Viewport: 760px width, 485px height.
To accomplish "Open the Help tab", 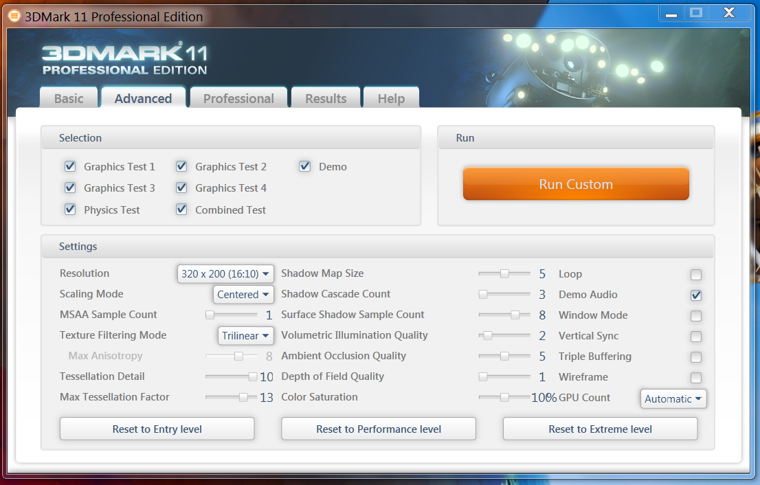I will pyautogui.click(x=391, y=98).
